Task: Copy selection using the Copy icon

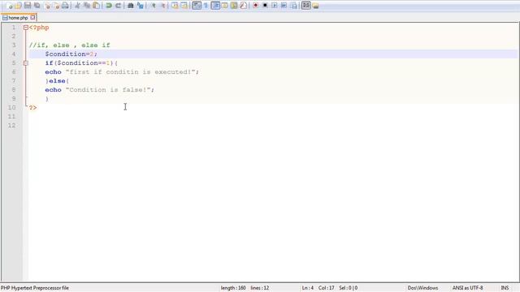Action: coord(87,6)
